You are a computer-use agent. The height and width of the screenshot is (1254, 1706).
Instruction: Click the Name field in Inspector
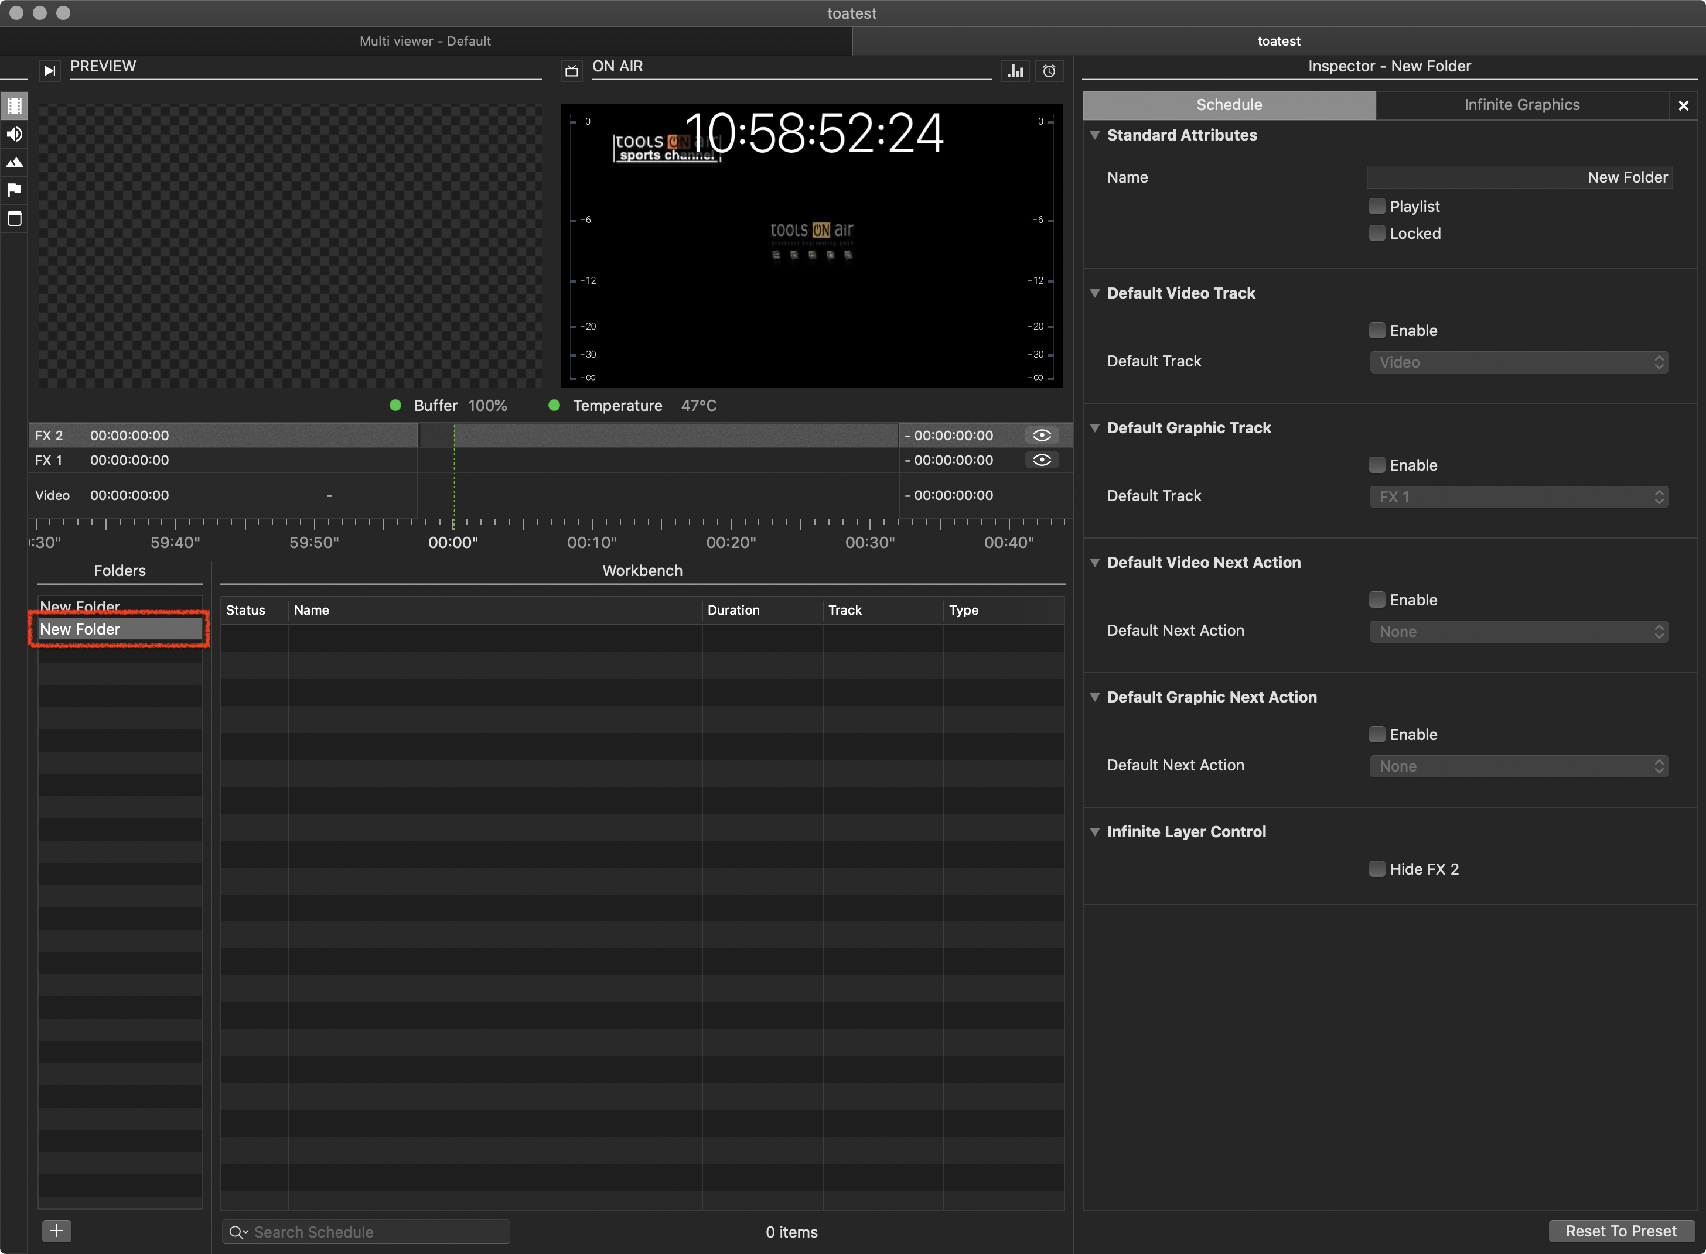tap(1519, 177)
